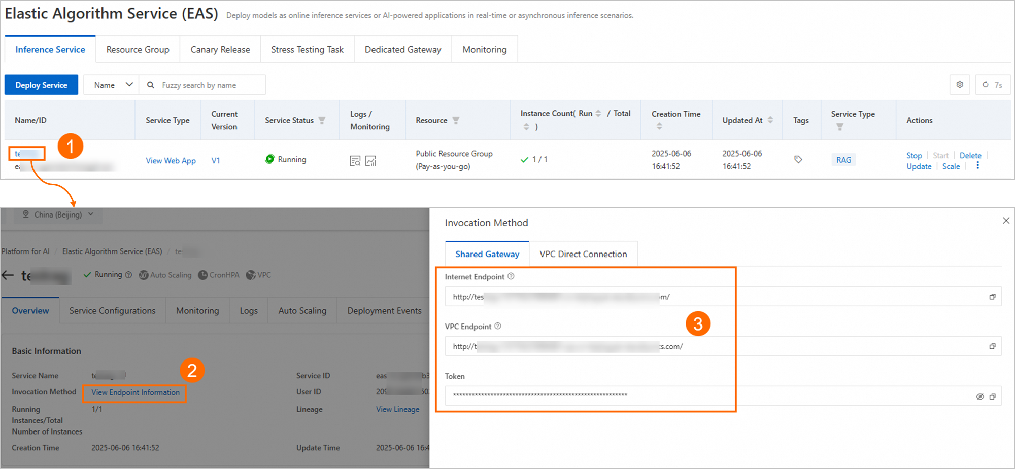
Task: Open top Monitoring tab
Action: click(485, 49)
